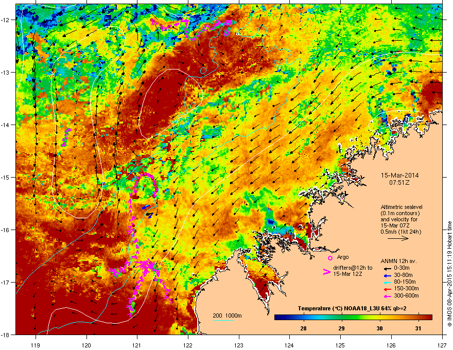Click the temperature color bar at 28
The image size is (453, 350).
click(303, 318)
